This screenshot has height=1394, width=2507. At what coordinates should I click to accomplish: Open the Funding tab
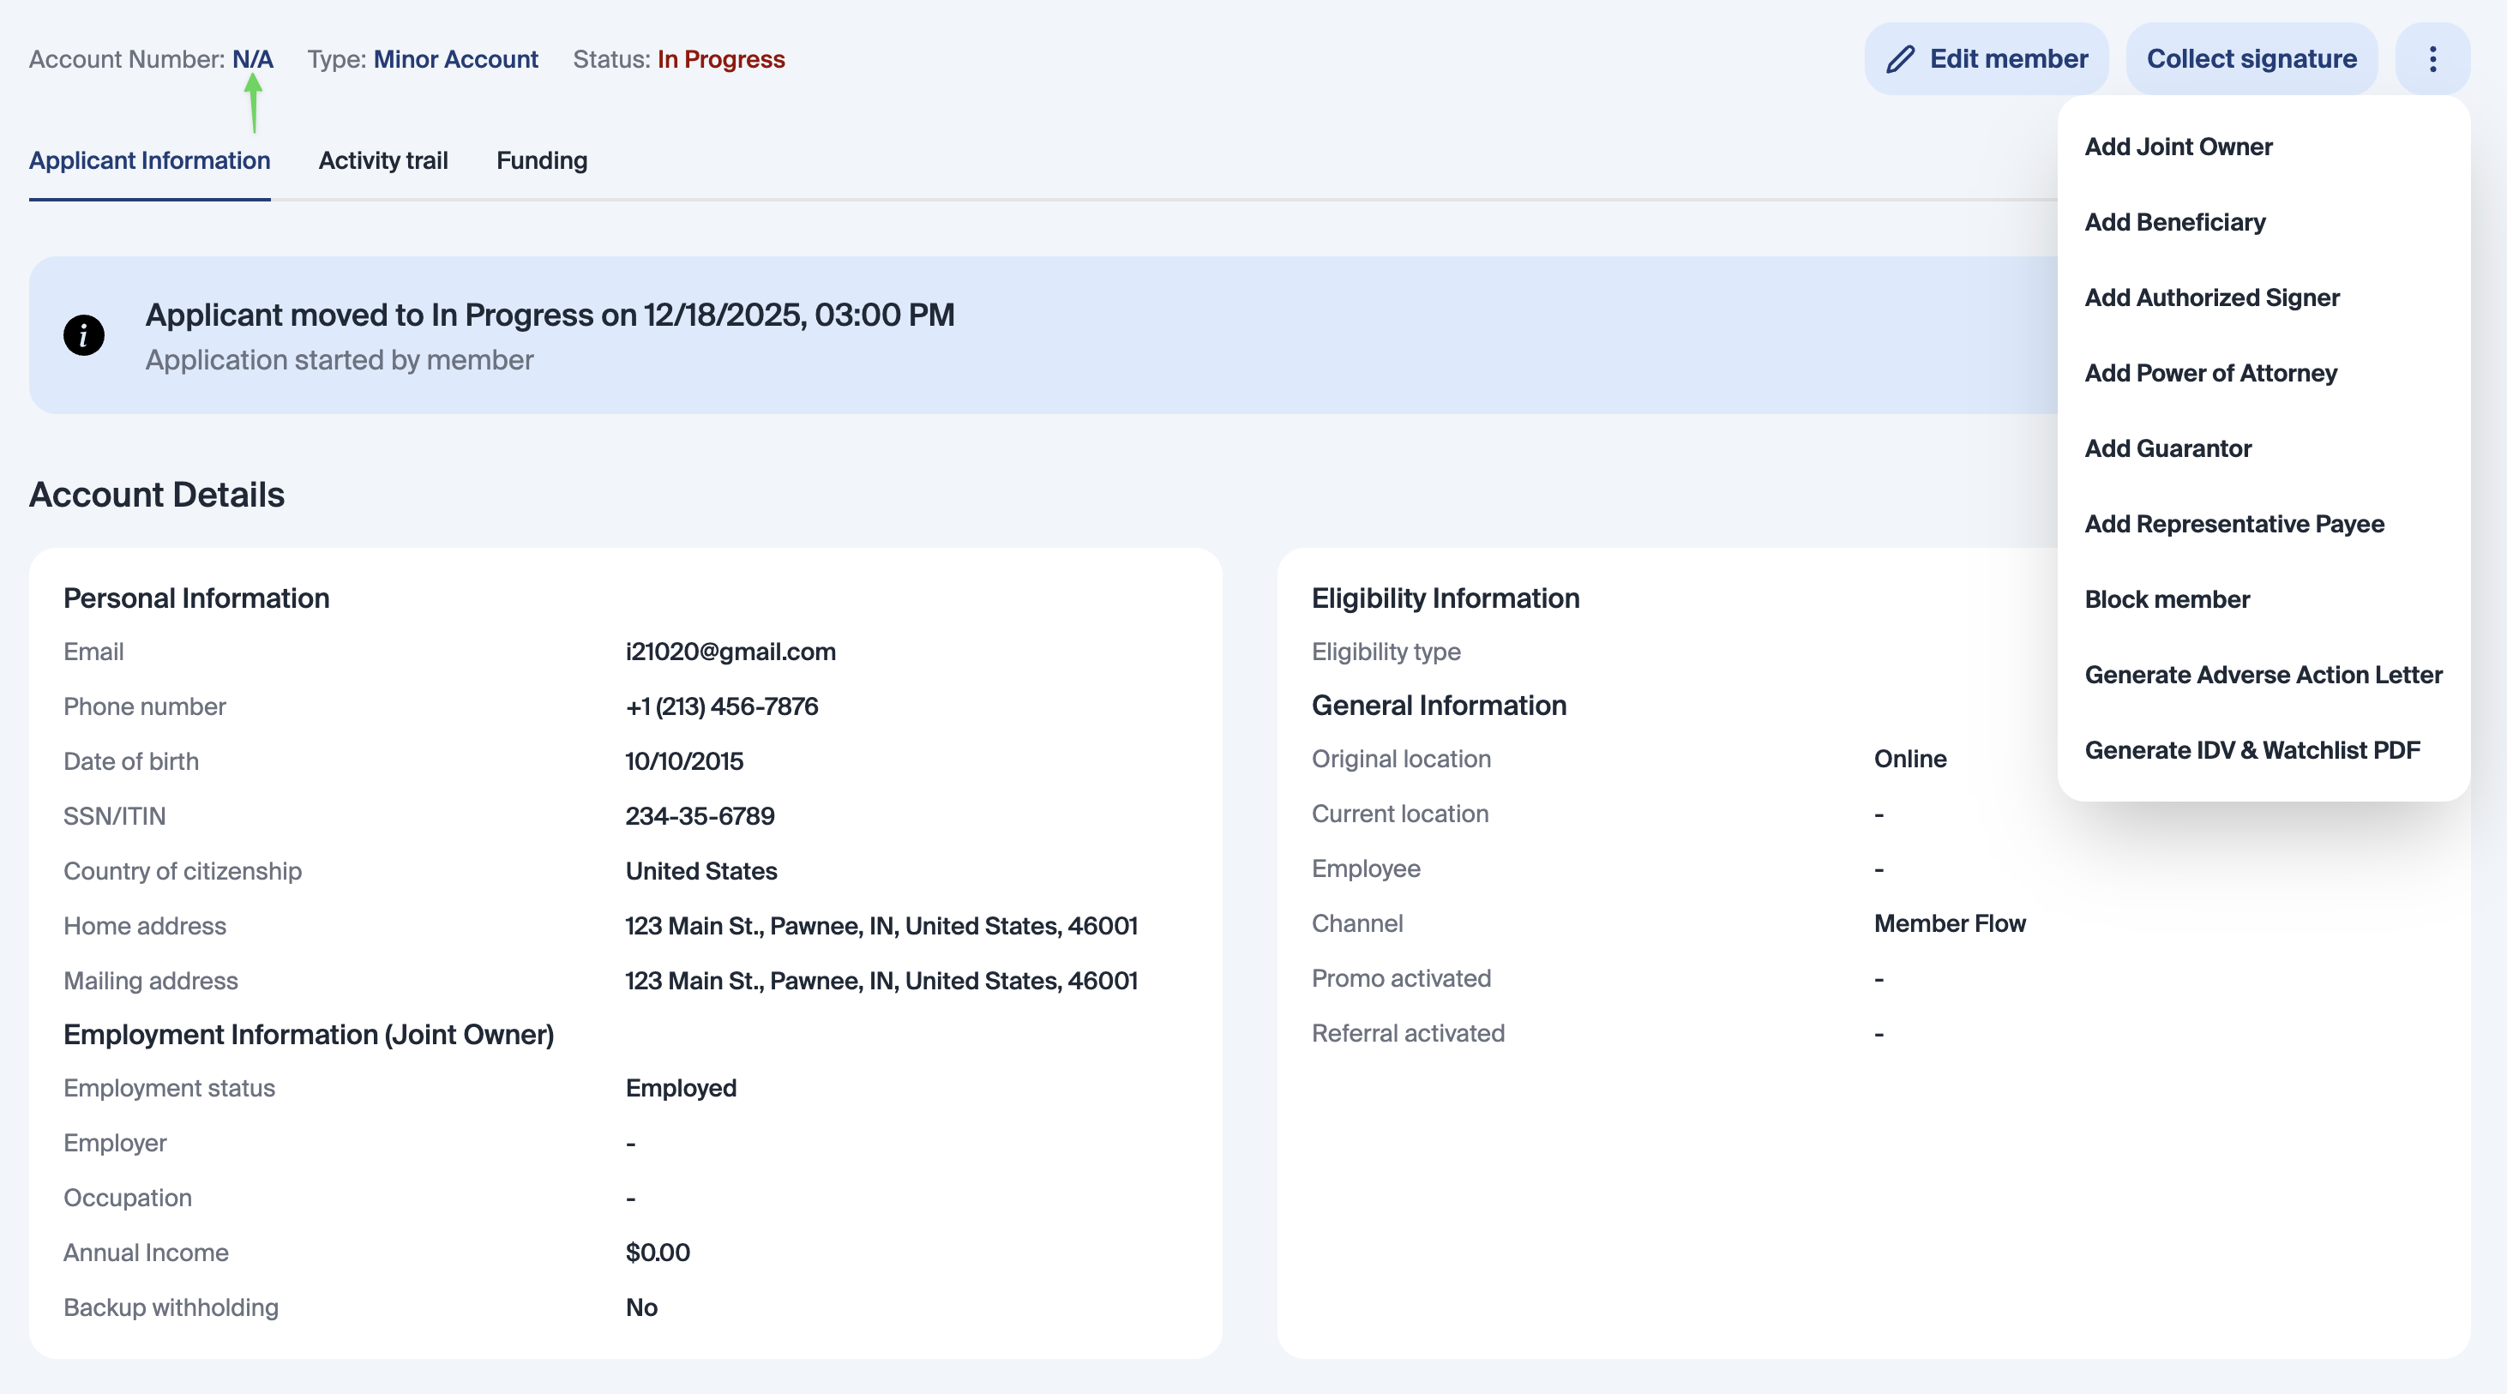(x=541, y=160)
